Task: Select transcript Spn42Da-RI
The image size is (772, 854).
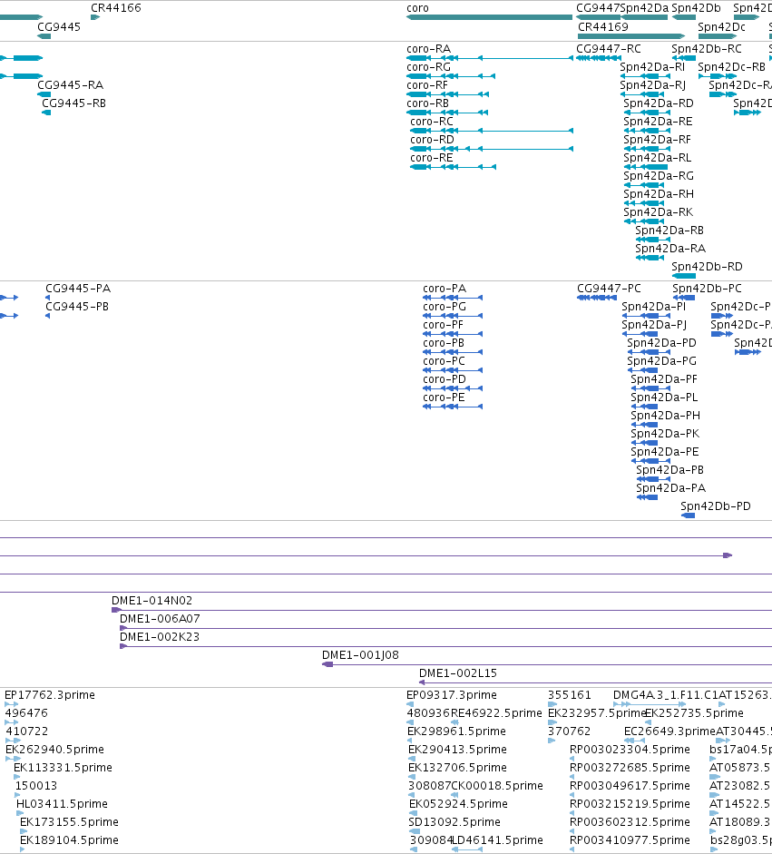Action: pyautogui.click(x=652, y=66)
